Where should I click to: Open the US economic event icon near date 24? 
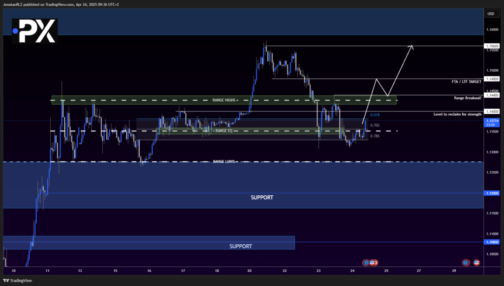(373, 263)
